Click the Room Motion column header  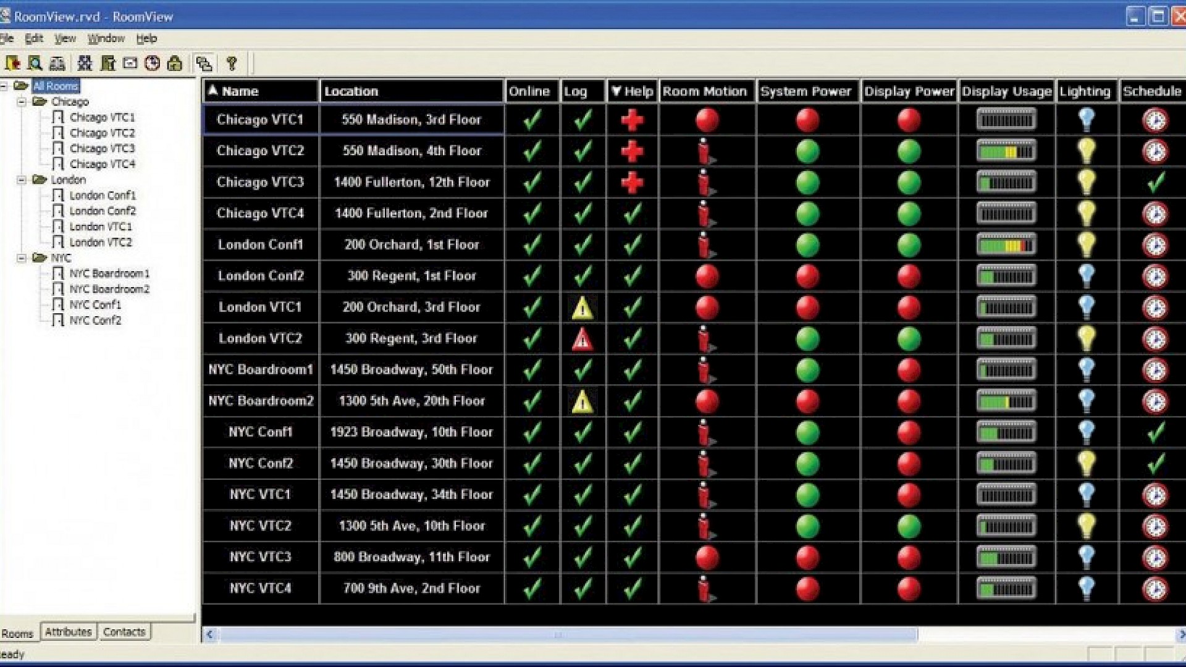(707, 91)
